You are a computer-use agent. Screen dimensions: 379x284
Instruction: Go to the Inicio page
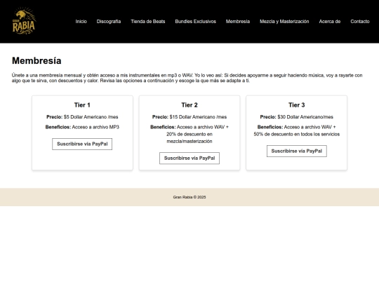(81, 22)
